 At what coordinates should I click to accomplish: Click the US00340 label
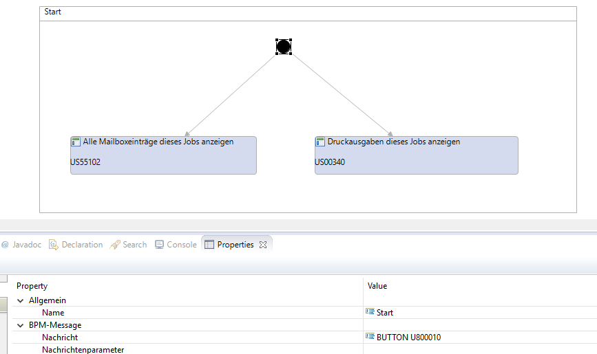(x=330, y=162)
